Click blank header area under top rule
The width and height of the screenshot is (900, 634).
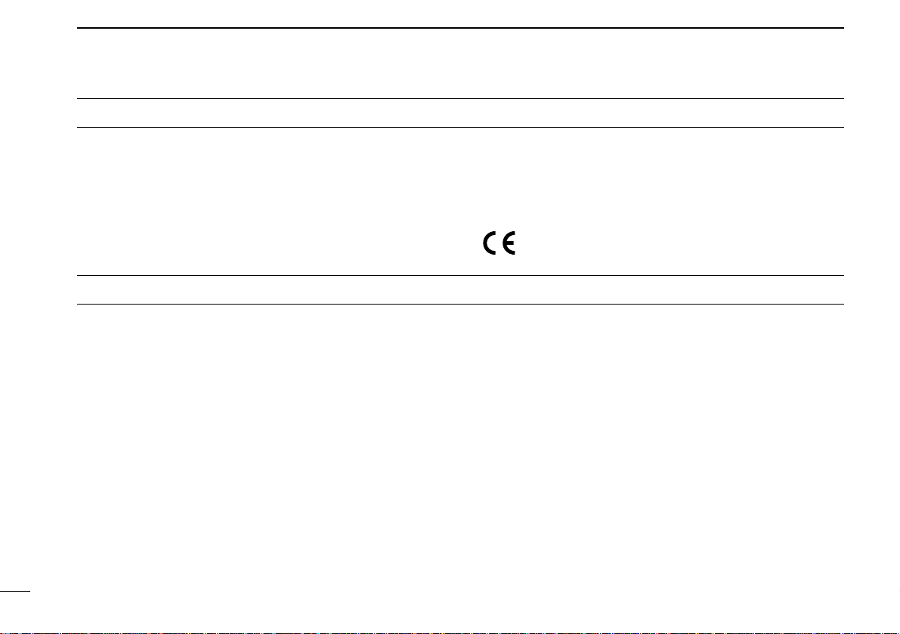point(460,63)
